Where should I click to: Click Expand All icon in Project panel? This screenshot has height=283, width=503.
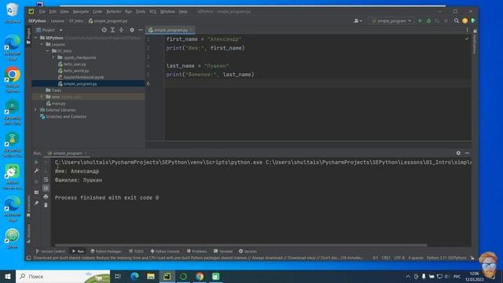pos(112,30)
